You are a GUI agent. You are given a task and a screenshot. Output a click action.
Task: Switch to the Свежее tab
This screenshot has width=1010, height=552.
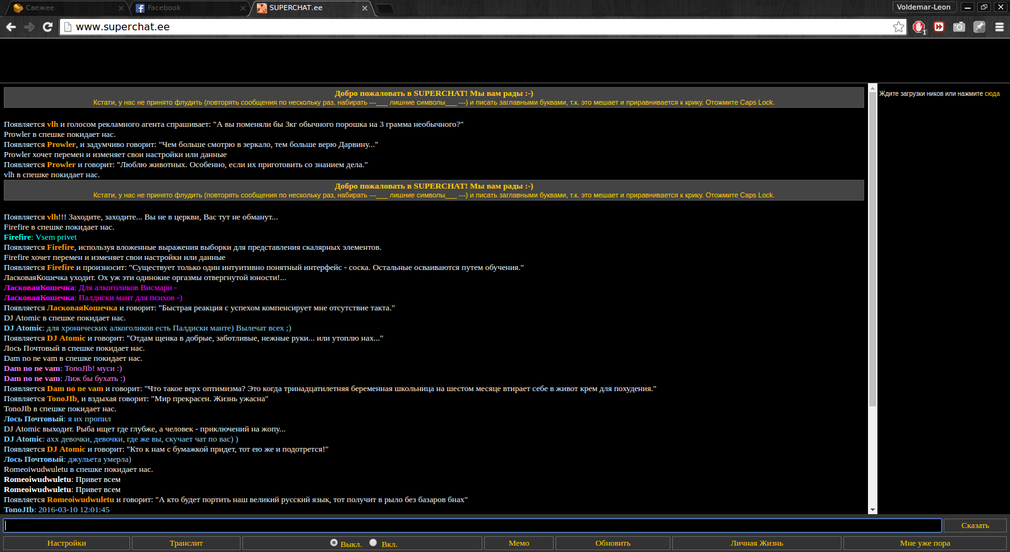[66, 8]
